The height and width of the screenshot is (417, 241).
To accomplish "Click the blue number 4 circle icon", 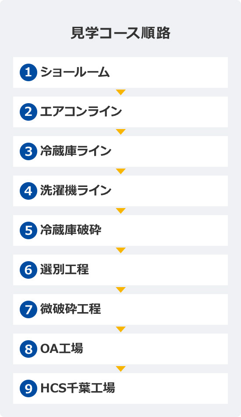I will pyautogui.click(x=28, y=191).
